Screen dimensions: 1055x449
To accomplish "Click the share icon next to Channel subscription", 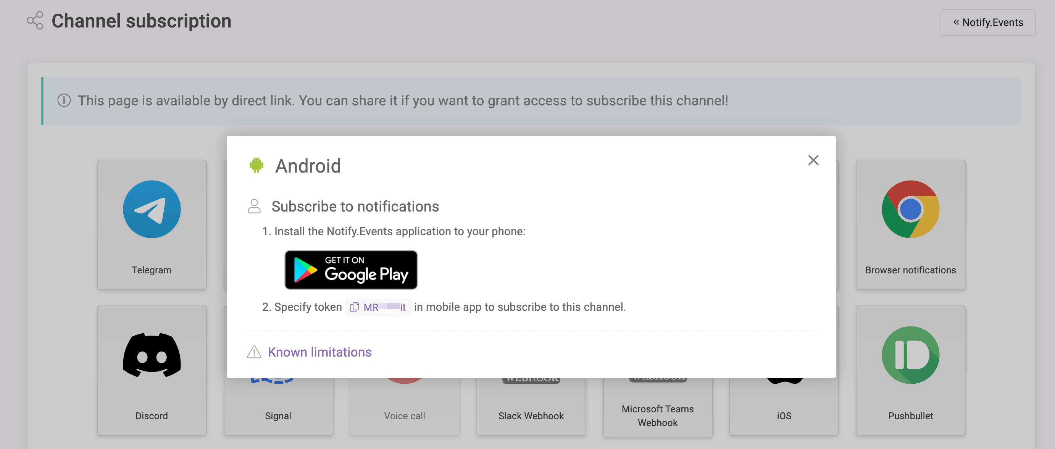I will tap(35, 21).
